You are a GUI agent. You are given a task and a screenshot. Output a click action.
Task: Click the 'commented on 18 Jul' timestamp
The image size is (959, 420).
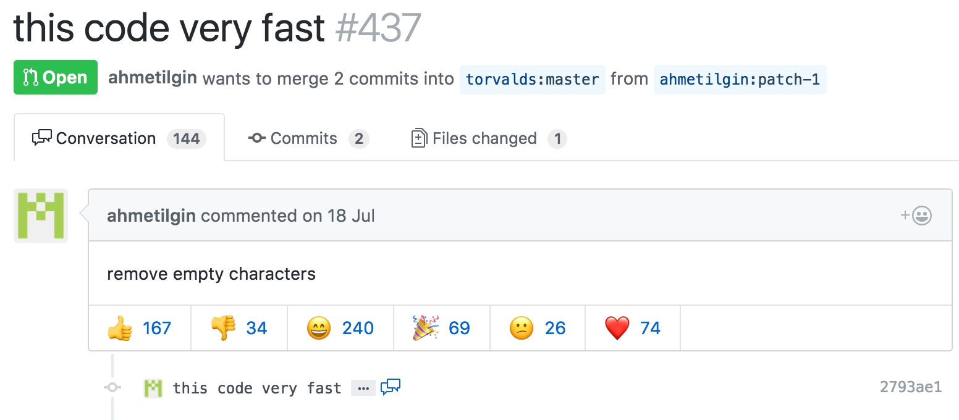tap(288, 216)
